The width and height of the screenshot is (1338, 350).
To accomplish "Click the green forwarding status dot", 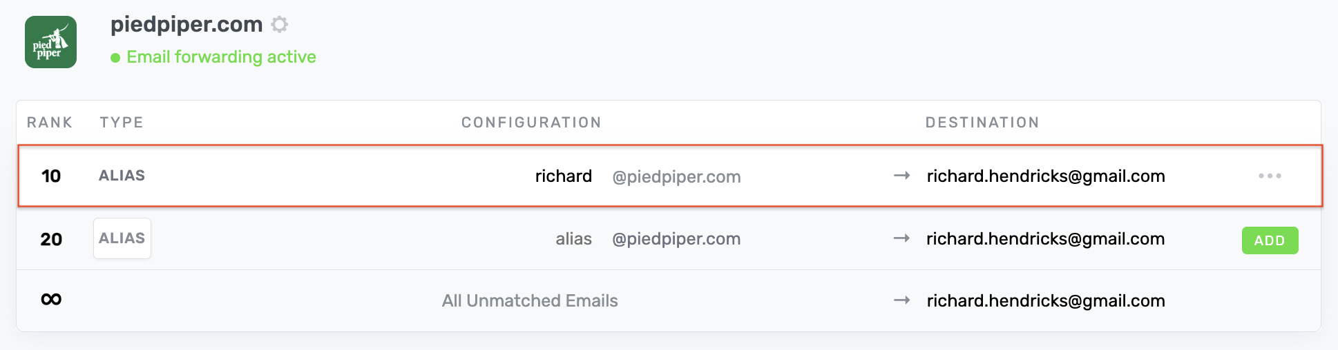I will pos(115,58).
